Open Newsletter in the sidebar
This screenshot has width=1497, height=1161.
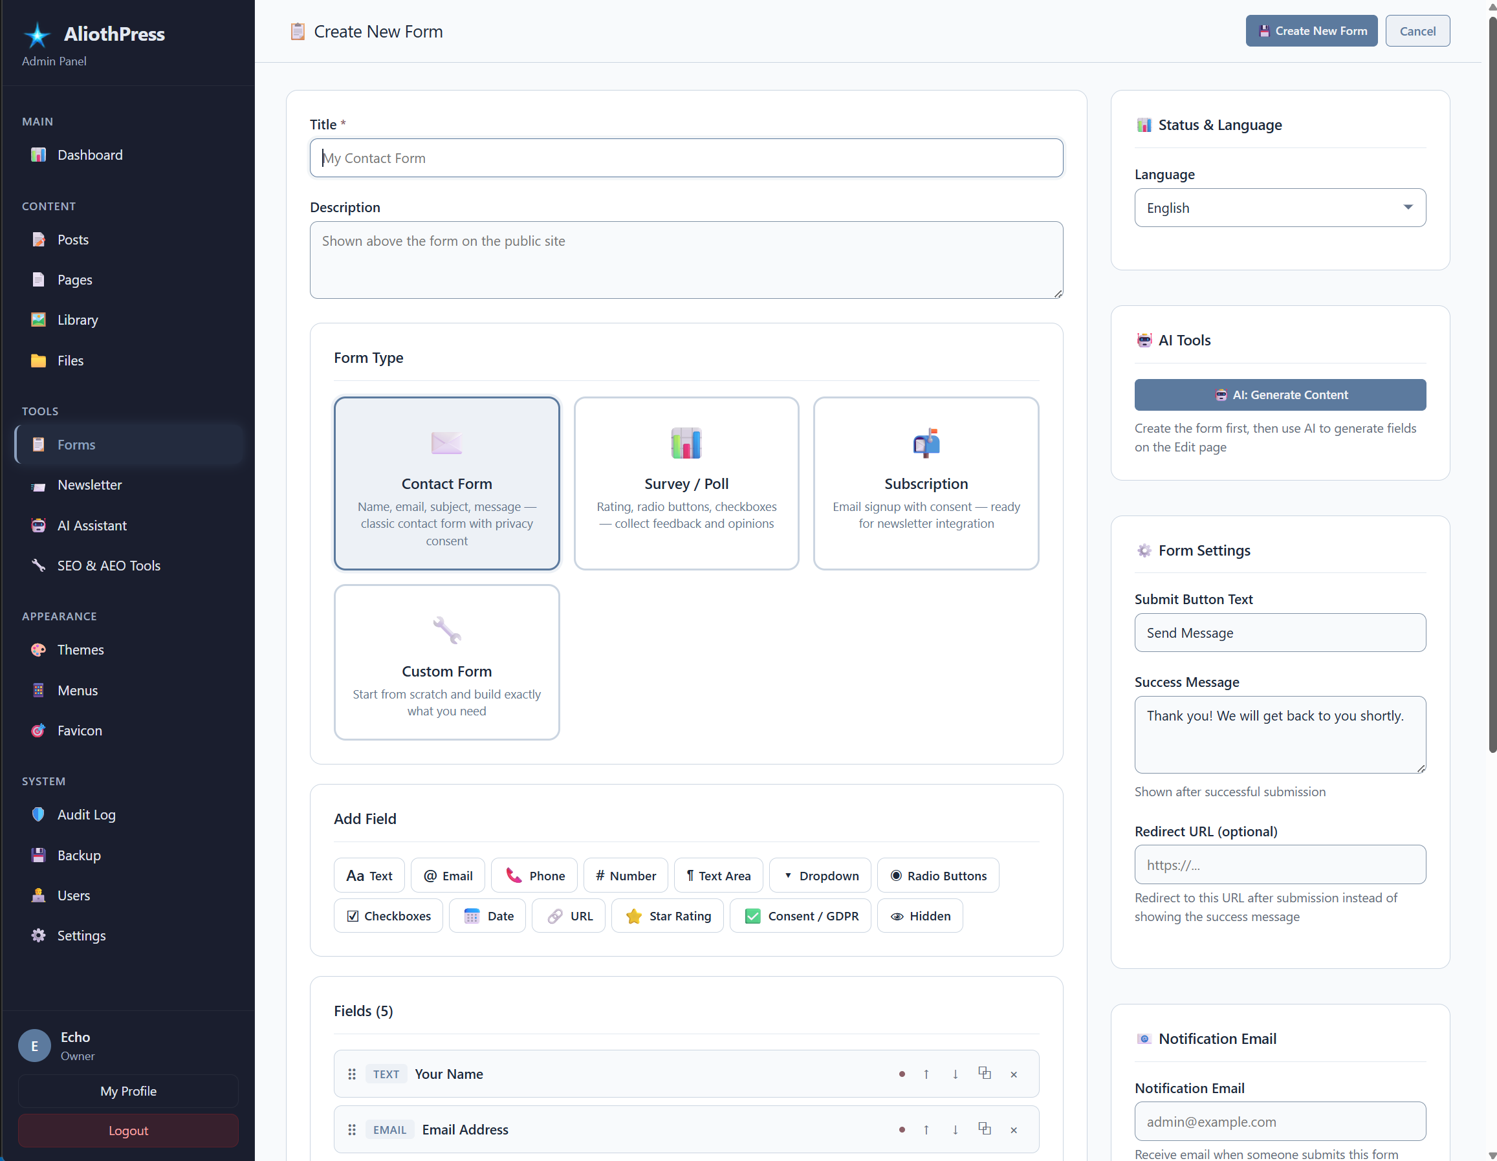(x=90, y=484)
